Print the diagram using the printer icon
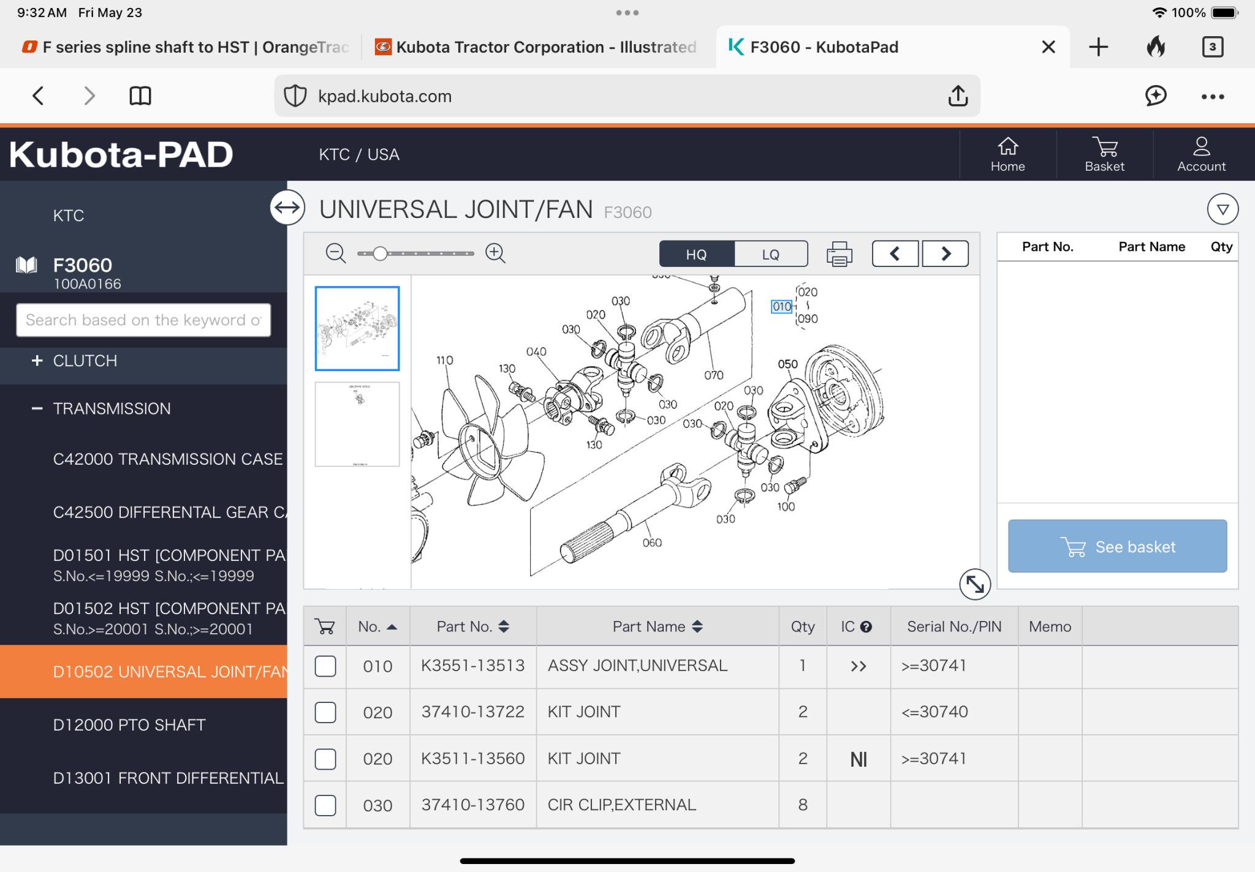Screen dimensions: 1255x872 pyautogui.click(x=839, y=254)
